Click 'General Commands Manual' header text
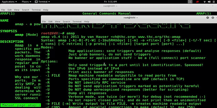217x108 pixels. tap(107, 13)
